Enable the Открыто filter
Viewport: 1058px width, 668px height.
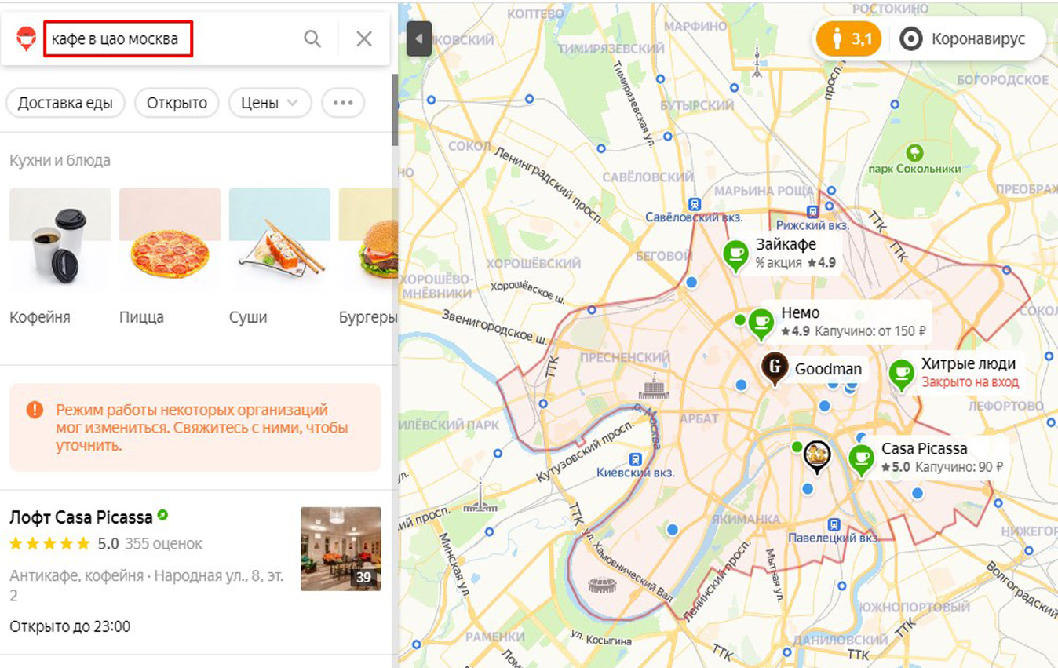[x=177, y=103]
